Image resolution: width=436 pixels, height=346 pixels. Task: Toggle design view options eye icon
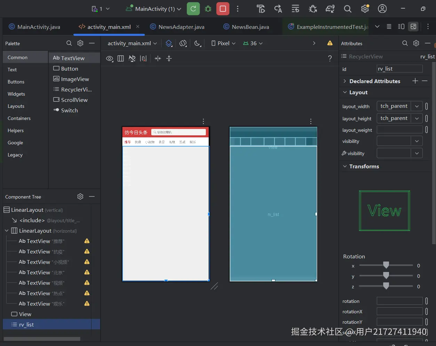110,58
